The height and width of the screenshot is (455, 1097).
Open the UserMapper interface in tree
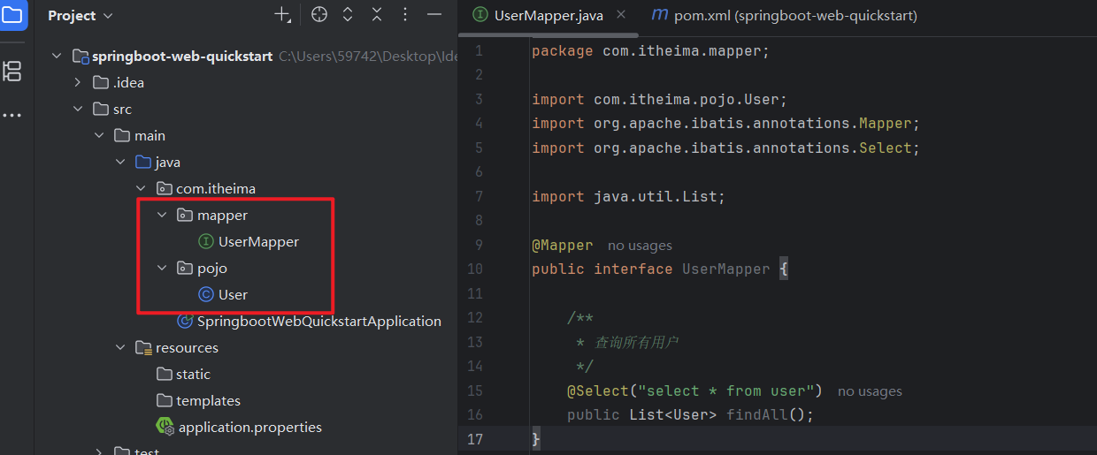pos(258,242)
